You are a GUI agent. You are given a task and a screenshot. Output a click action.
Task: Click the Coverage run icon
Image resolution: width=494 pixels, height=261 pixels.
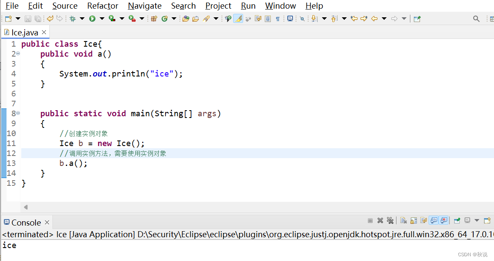pos(112,19)
